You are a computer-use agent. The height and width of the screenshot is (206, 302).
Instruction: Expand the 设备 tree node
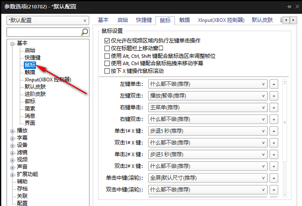tap(13, 146)
